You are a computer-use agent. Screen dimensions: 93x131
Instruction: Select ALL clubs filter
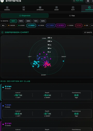(3, 26)
